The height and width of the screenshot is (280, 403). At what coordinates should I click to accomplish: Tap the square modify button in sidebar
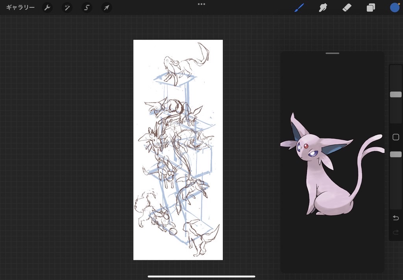[x=396, y=137]
